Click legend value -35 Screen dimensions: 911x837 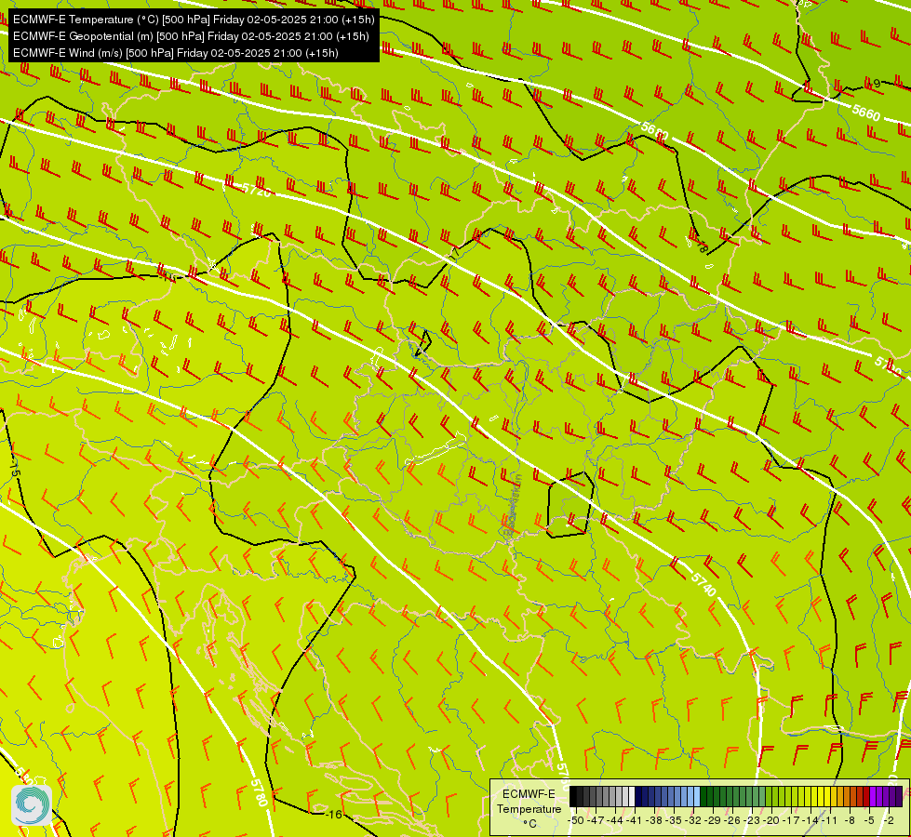[x=674, y=821]
